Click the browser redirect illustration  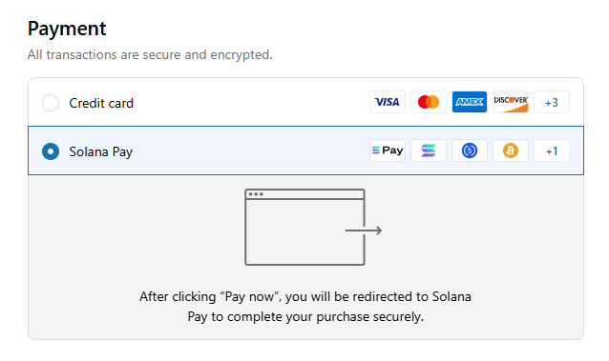[x=313, y=228]
